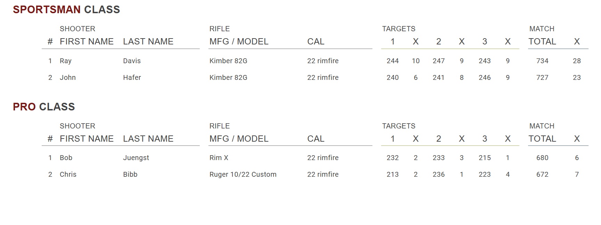Click Sportsman MFG / MODEL column header
Screen dimensions: 601x225
pos(239,42)
